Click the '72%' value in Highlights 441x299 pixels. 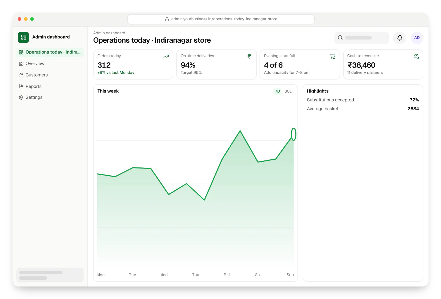(x=414, y=100)
